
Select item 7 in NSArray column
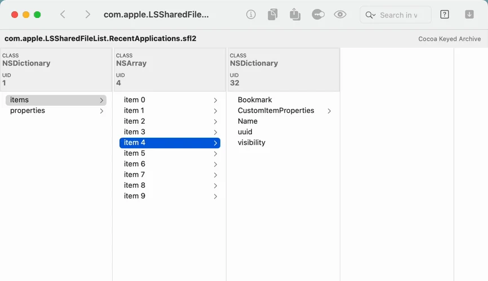tap(170, 175)
